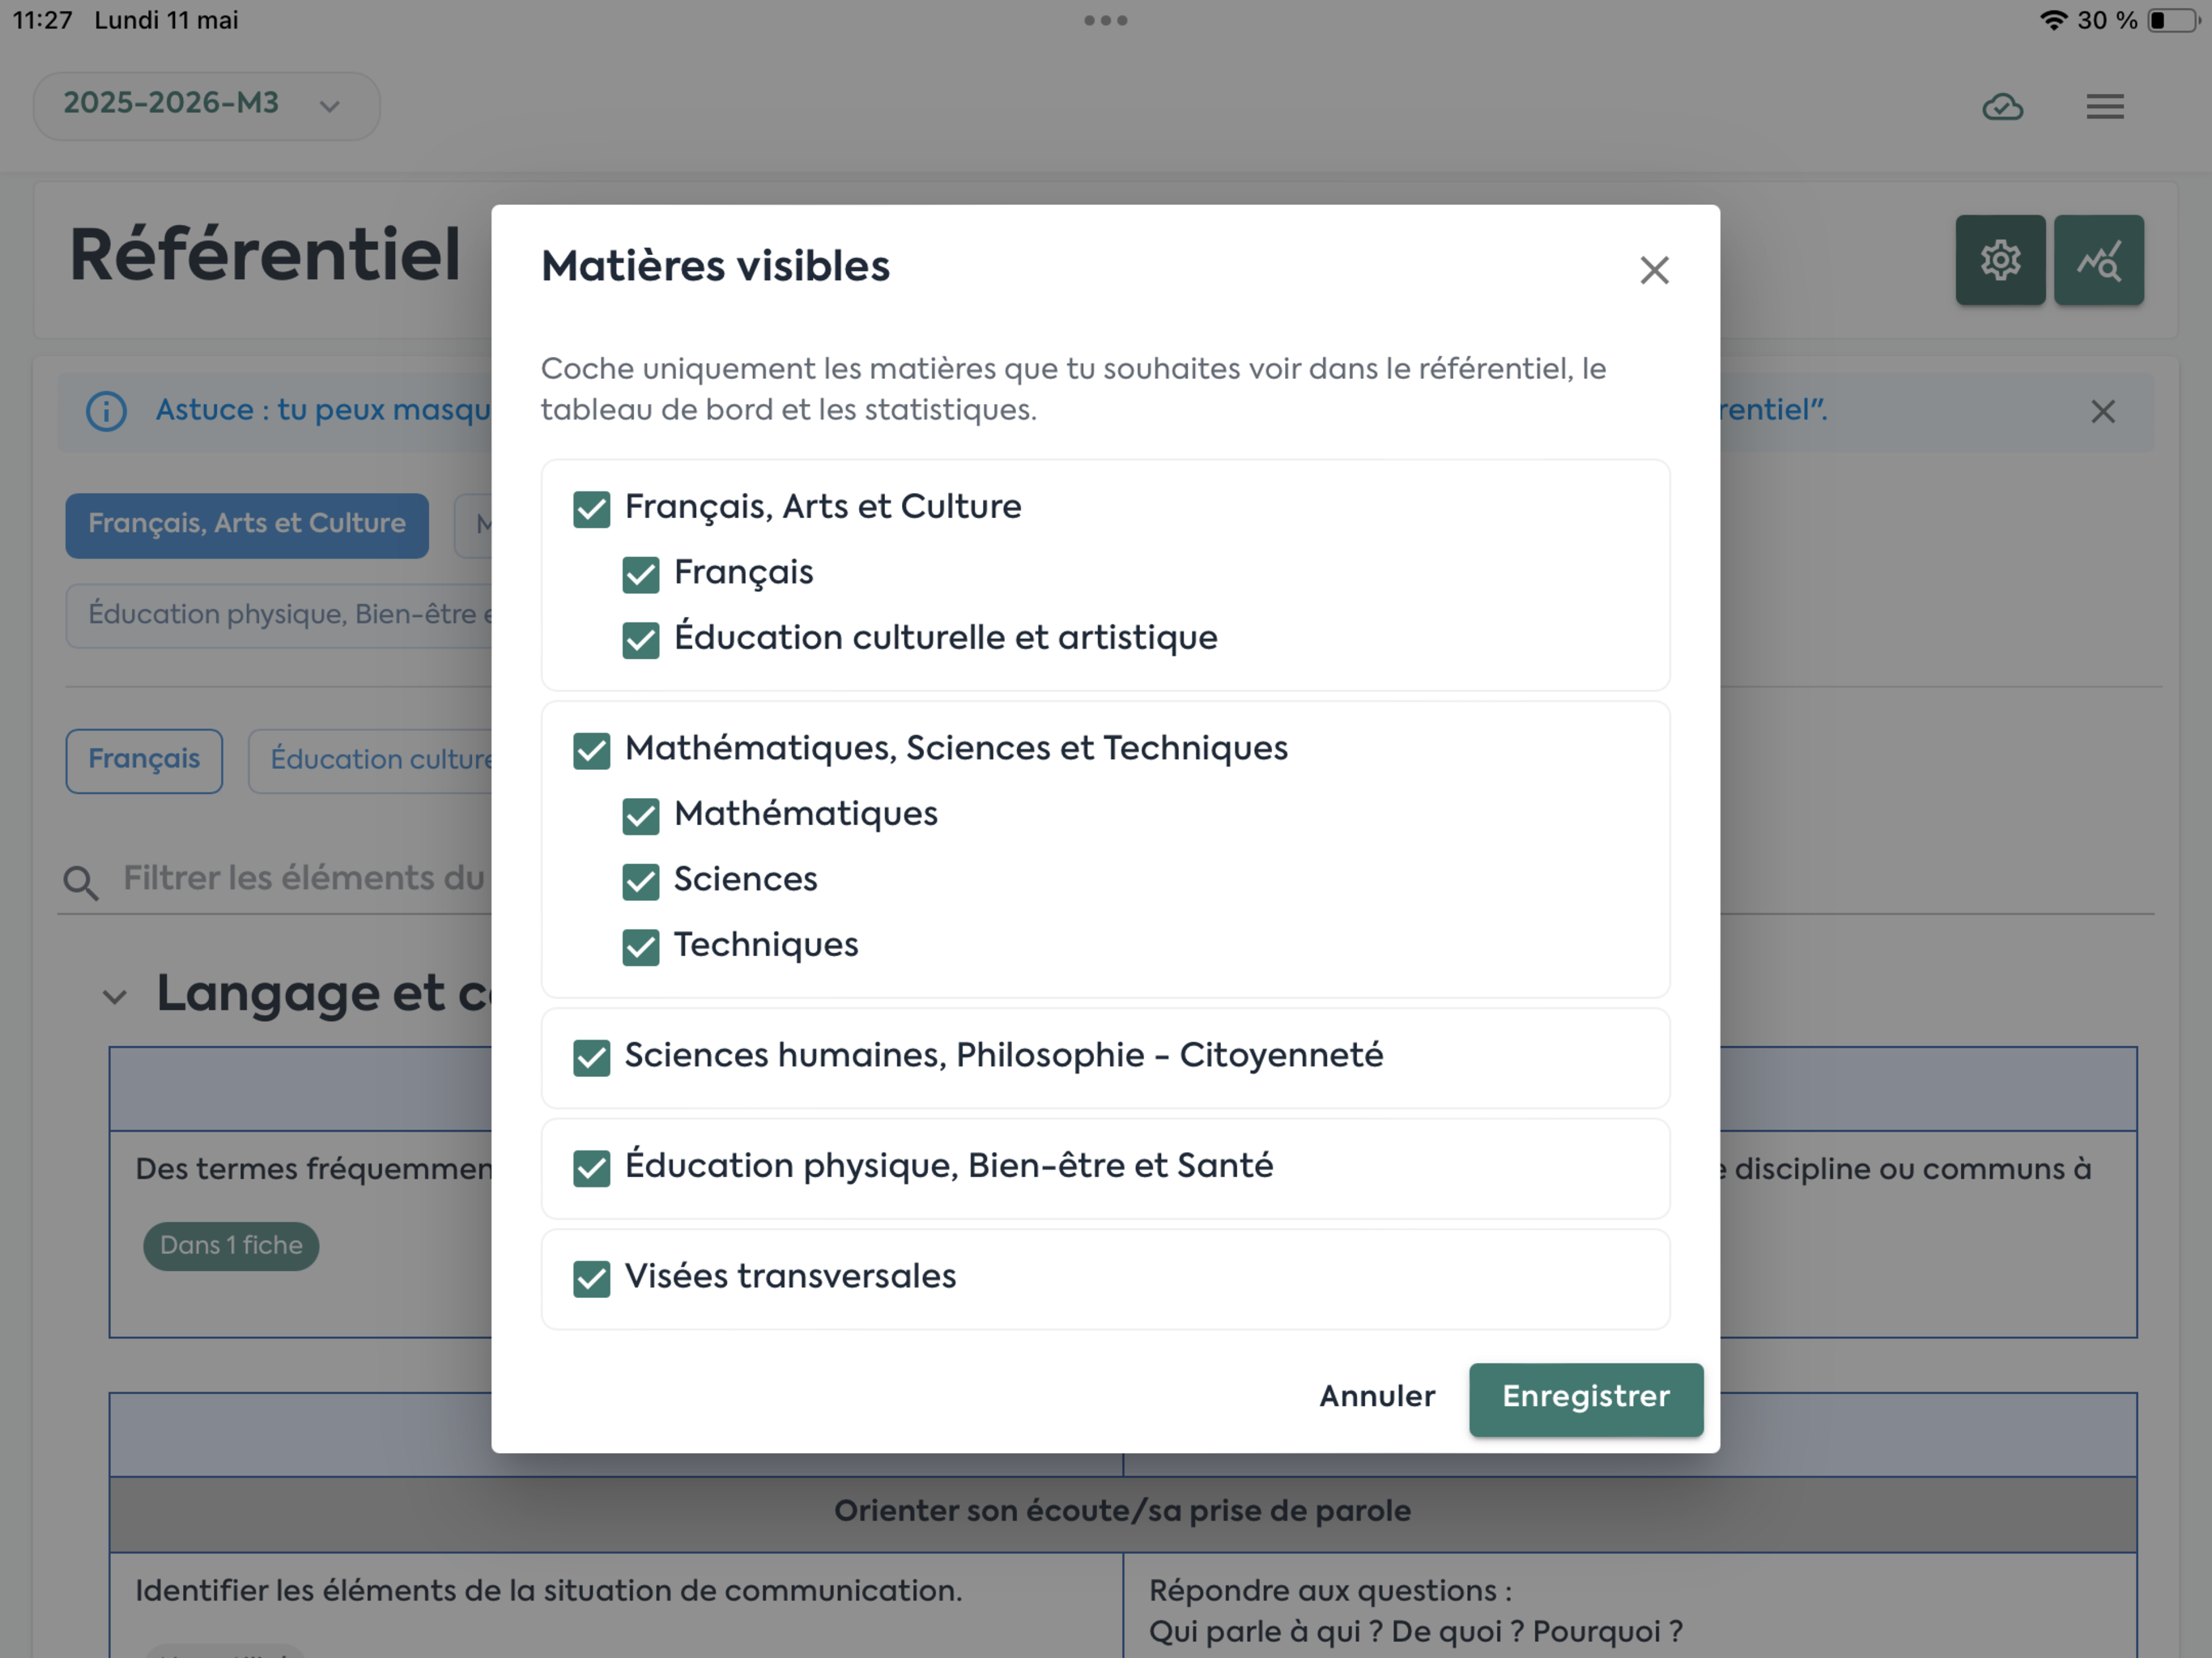Toggle the Visées transversales checkbox
Screen dimensions: 2212x1658
591,1278
